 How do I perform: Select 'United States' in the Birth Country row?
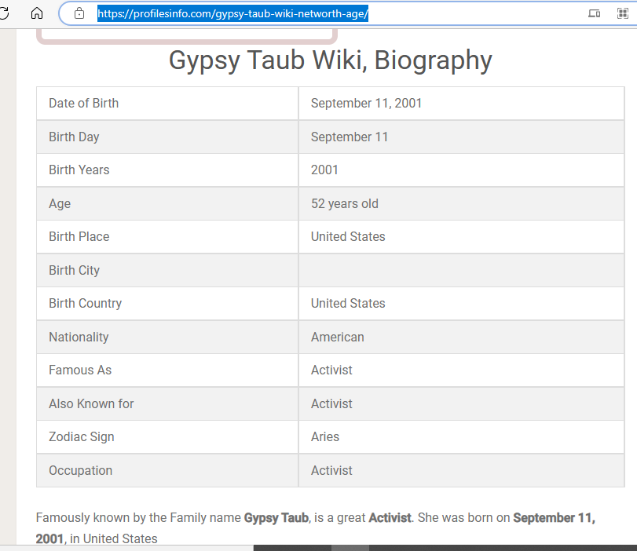[x=348, y=303]
